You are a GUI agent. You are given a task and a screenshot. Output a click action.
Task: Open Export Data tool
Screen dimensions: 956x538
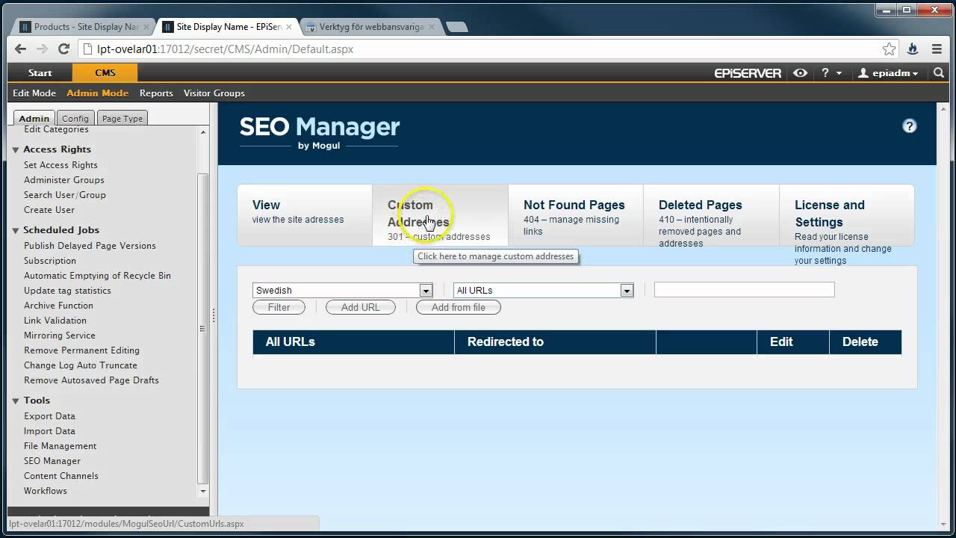[x=49, y=416]
